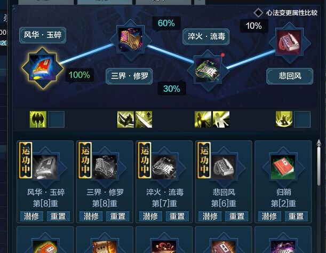Select the sword with up-arrow skill icon
This screenshot has width=326, height=253.
pyautogui.click(x=144, y=119)
